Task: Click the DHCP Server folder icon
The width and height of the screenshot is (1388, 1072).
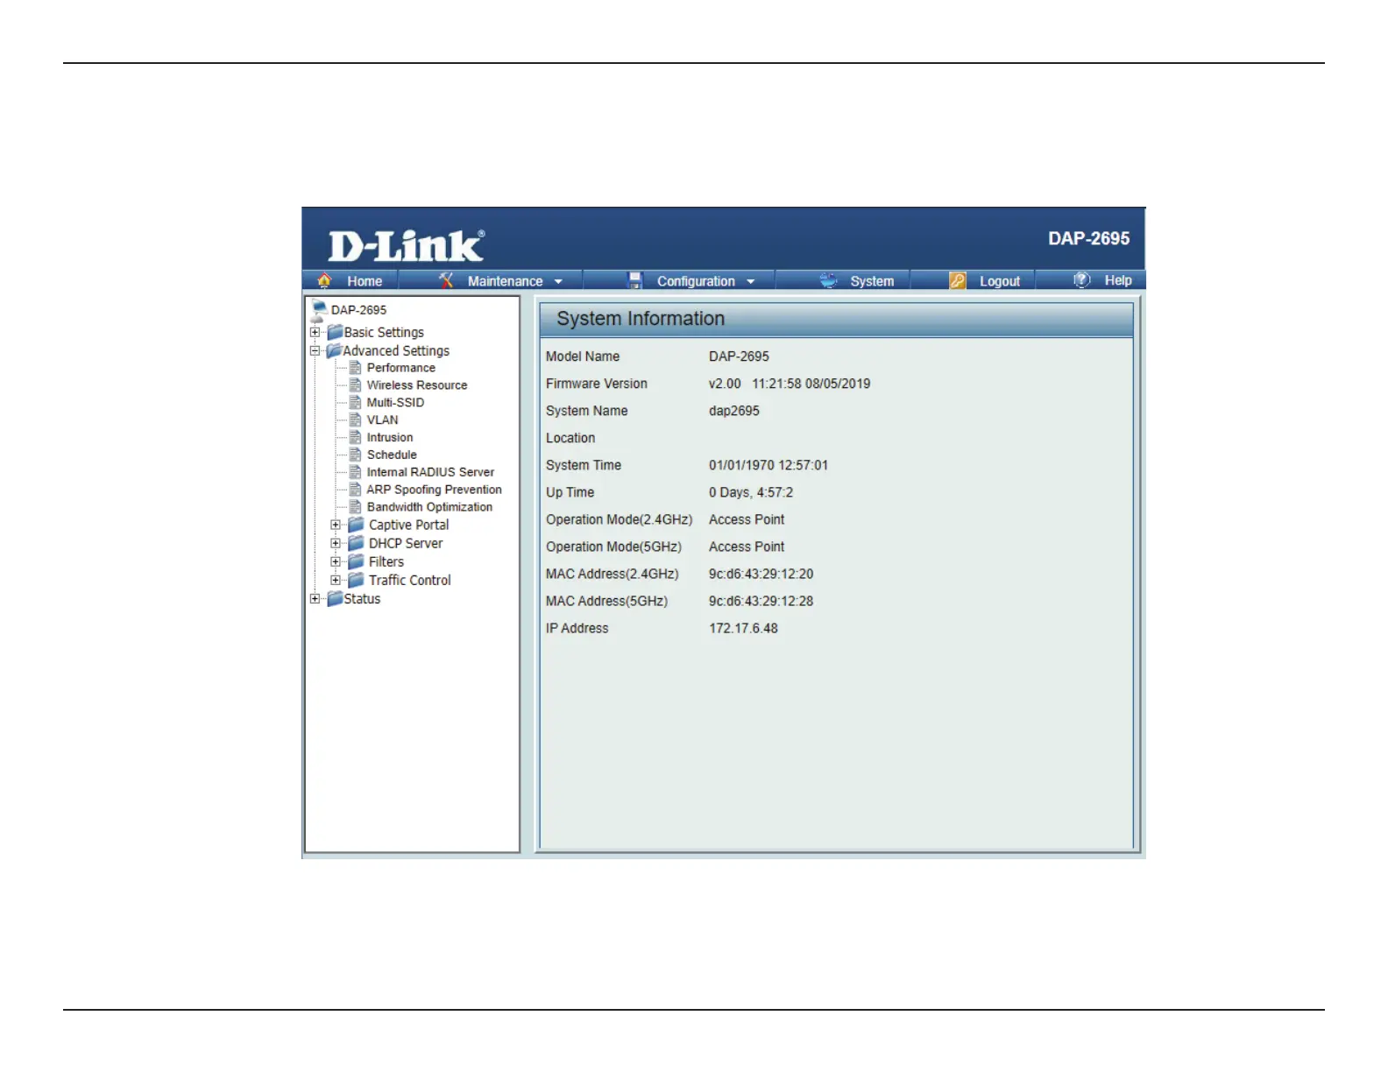Action: [356, 543]
